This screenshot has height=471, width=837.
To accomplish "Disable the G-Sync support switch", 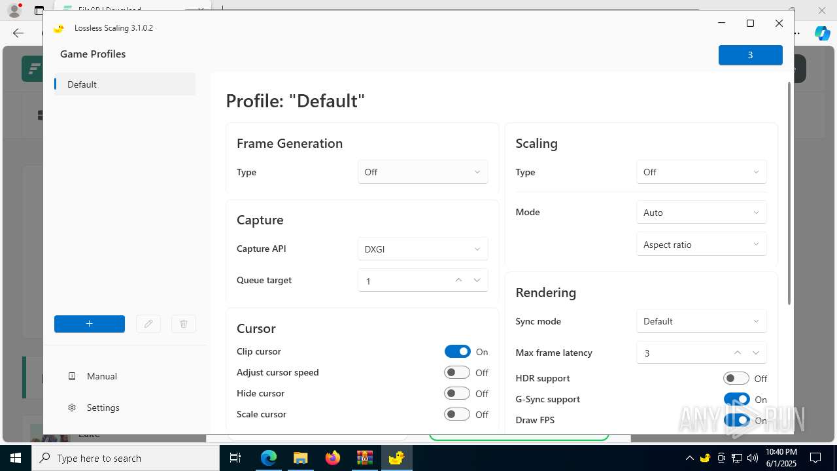I will 736,399.
